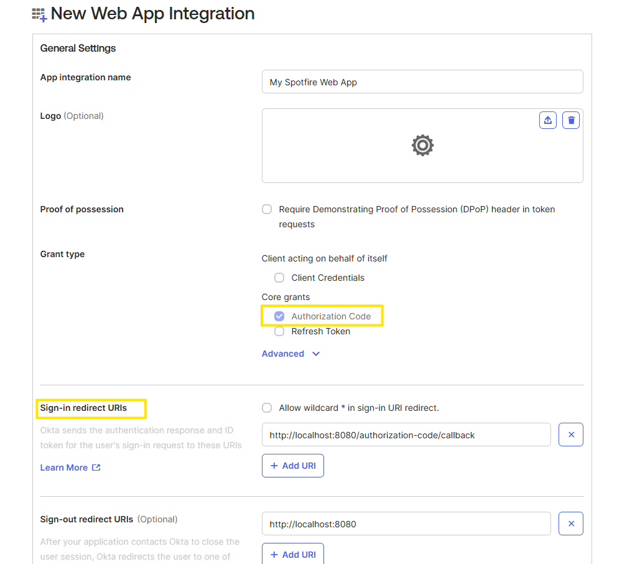617x564 pixels.
Task: Toggle the Authorization Code checkbox
Action: 279,316
